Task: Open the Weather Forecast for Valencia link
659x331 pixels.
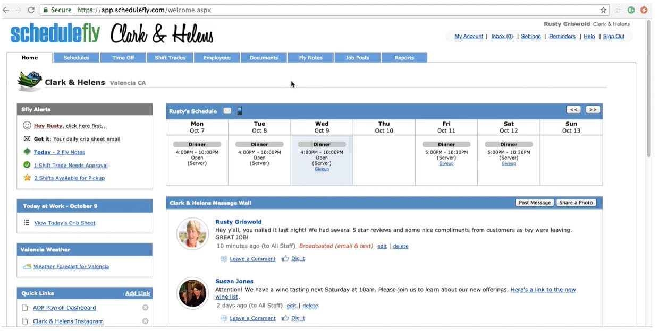Action: [71, 266]
